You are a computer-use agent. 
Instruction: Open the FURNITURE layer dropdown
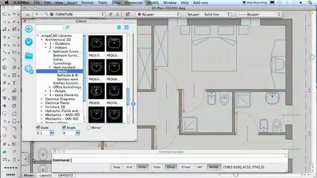tap(69, 14)
